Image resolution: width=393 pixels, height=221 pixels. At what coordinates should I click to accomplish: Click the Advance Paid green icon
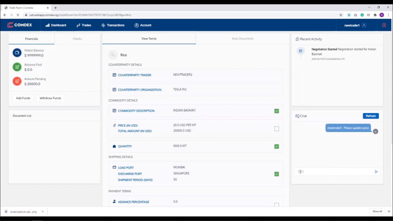[x=17, y=67]
